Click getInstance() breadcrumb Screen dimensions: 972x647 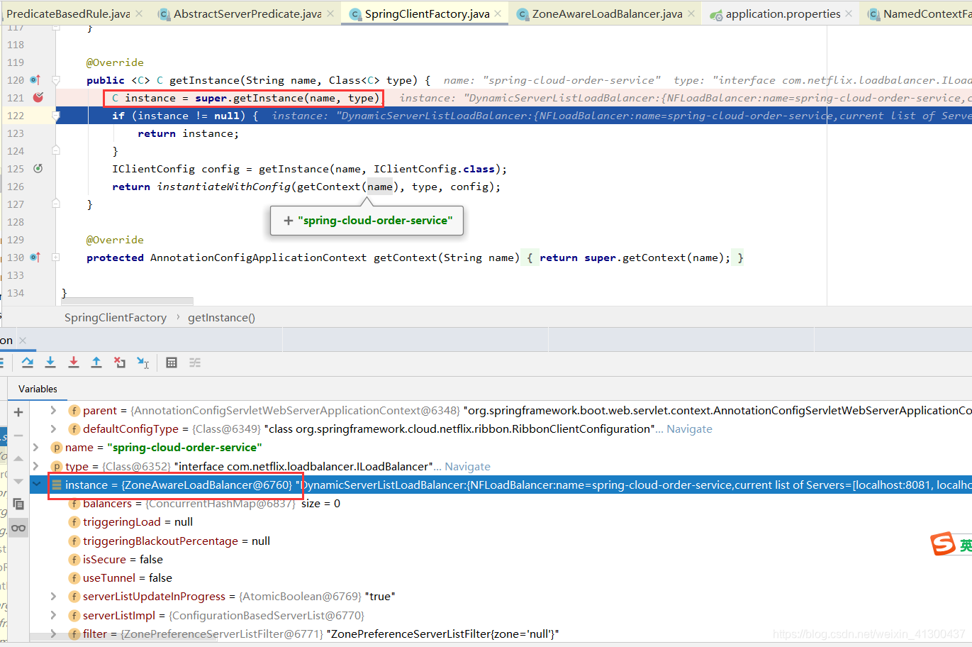(x=221, y=318)
